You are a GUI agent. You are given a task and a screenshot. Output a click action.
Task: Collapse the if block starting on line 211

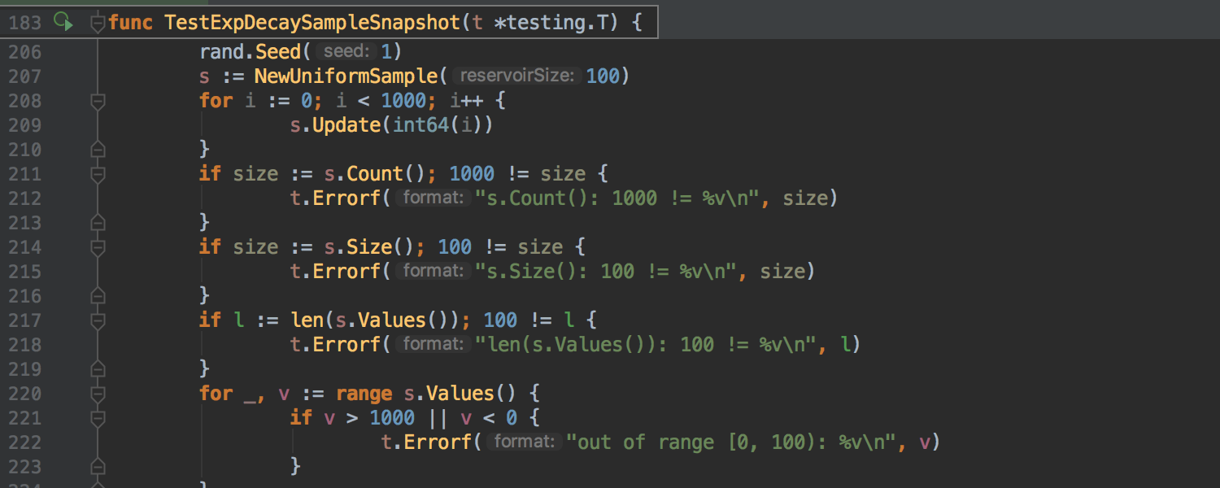pyautogui.click(x=98, y=175)
